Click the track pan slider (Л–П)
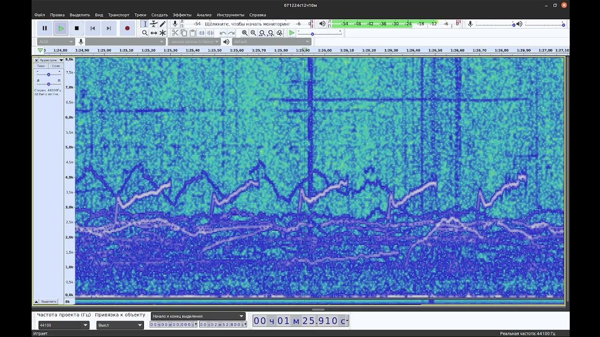This screenshot has width=600, height=337. click(x=48, y=84)
